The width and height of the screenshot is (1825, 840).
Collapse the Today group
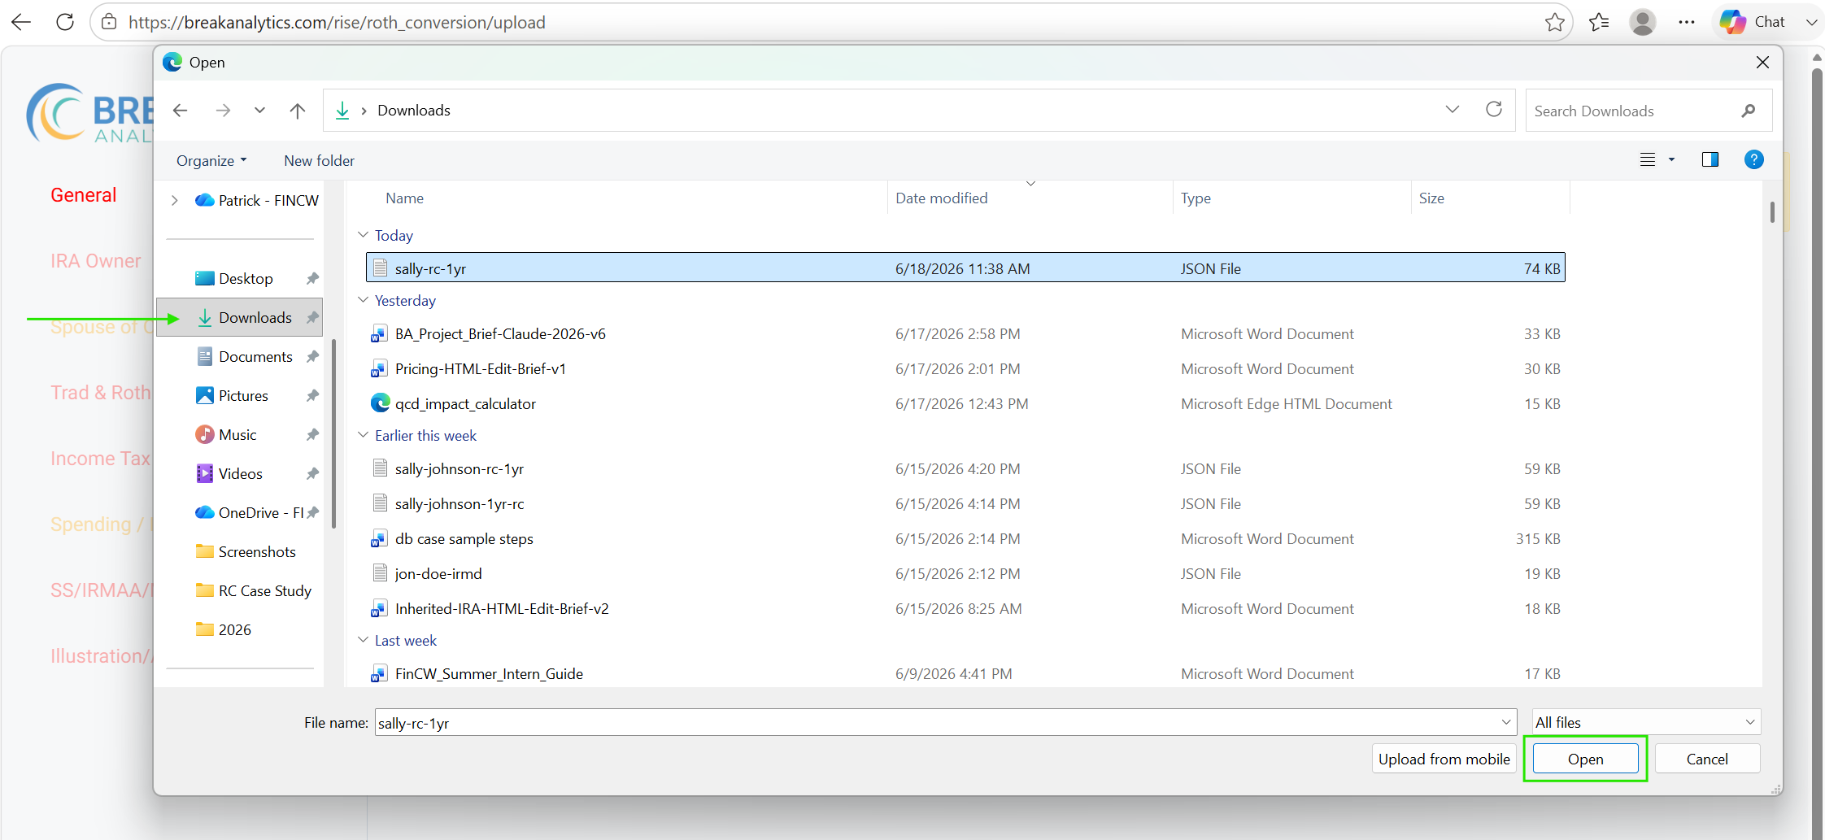click(x=364, y=235)
